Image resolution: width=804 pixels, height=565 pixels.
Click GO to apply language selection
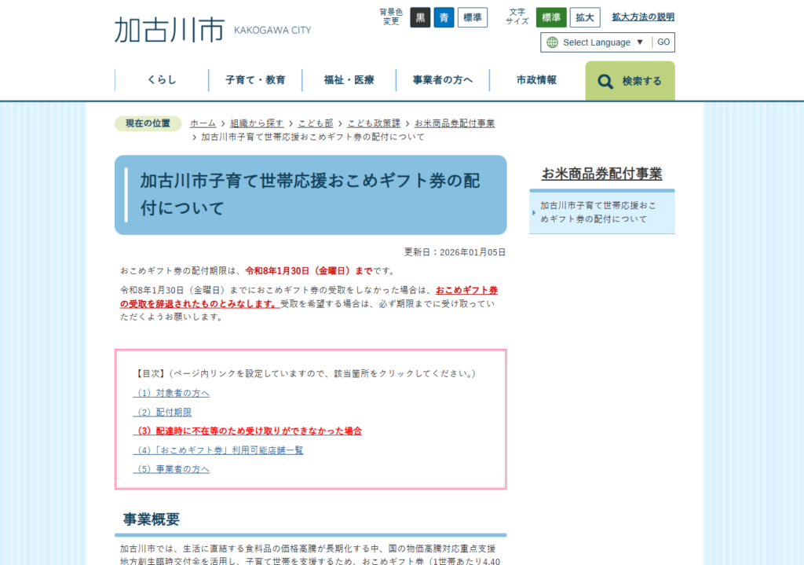663,42
